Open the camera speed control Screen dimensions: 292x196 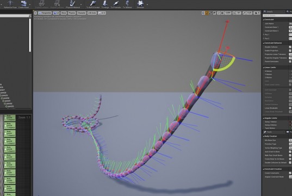[257, 13]
